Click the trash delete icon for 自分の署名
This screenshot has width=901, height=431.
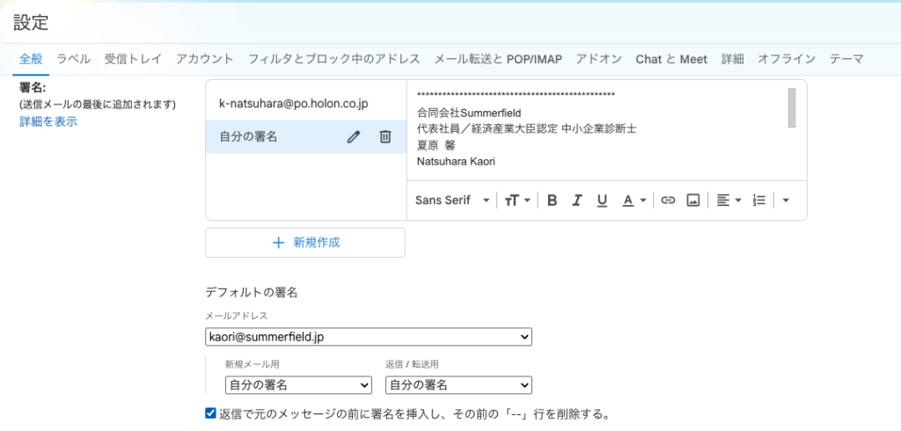385,136
